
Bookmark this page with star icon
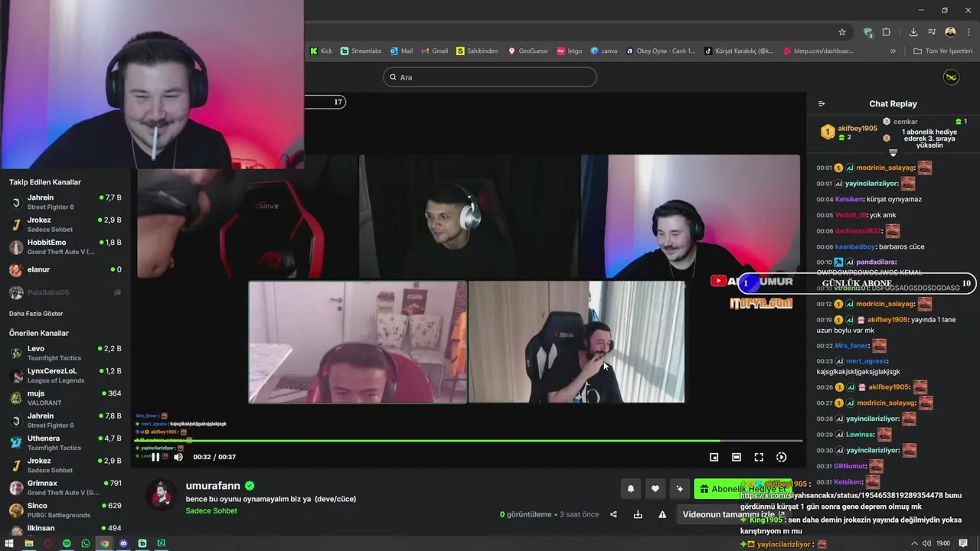(842, 32)
